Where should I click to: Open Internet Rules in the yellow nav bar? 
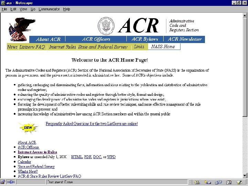click(x=62, y=47)
